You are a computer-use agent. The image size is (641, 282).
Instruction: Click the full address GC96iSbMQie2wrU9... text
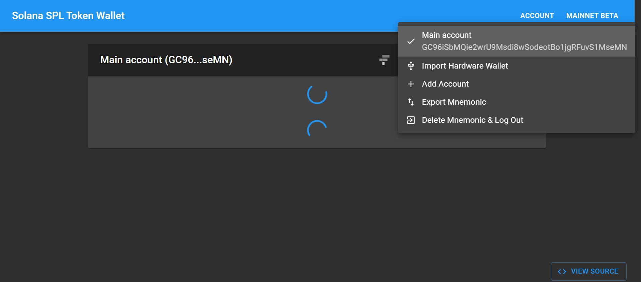click(524, 47)
